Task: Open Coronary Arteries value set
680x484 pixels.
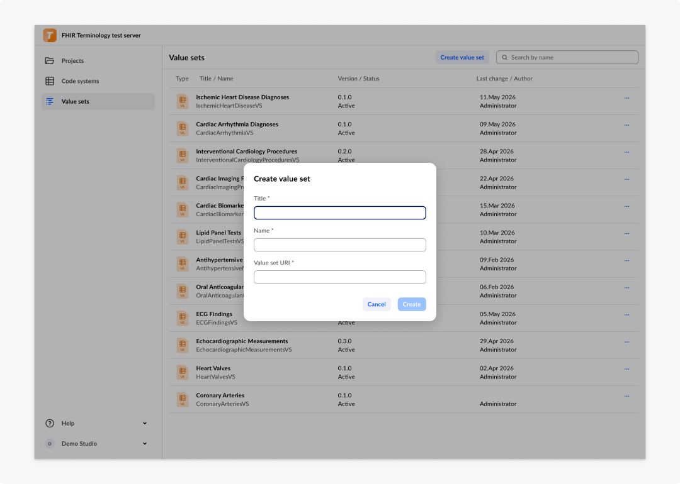Action: pos(220,395)
